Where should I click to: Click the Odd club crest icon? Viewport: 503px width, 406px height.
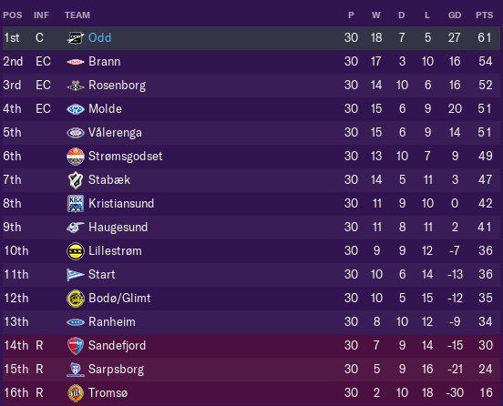pos(76,38)
